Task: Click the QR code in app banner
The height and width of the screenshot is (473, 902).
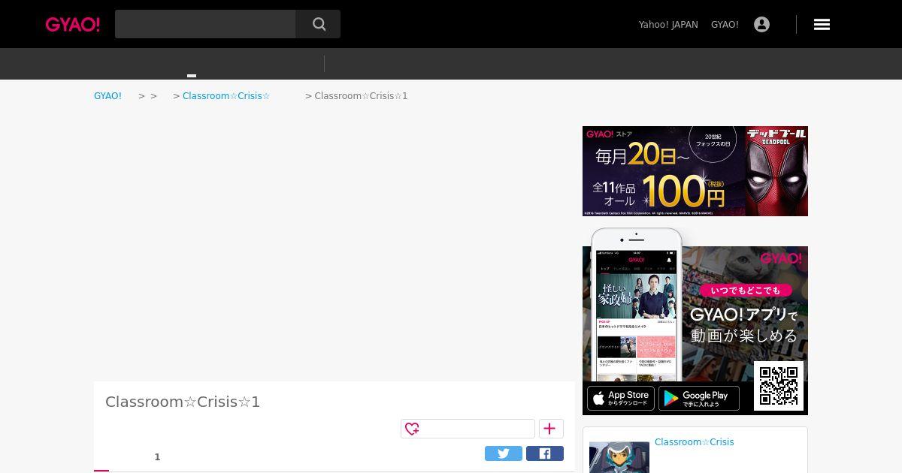Action: coord(779,386)
